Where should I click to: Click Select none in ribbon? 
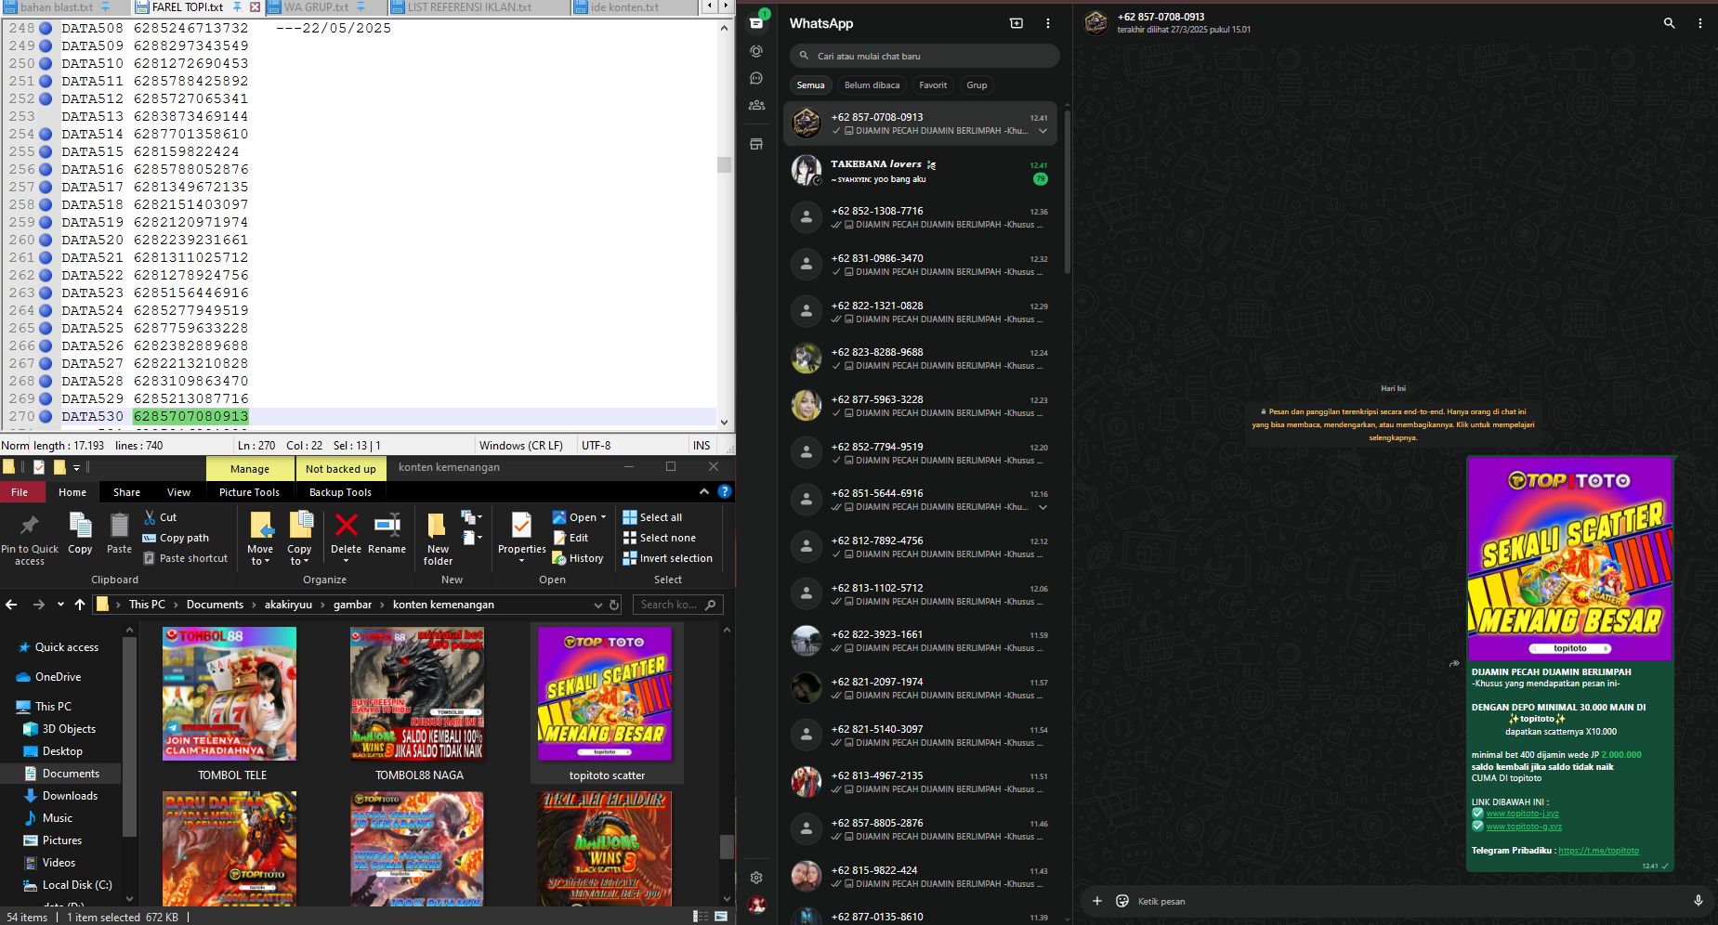coord(659,538)
